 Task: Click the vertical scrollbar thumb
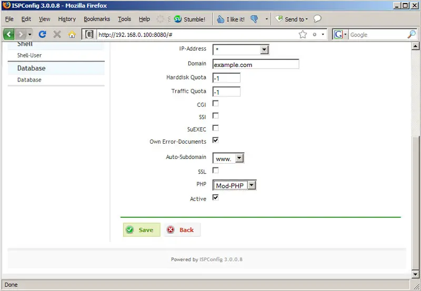[x=415, y=203]
